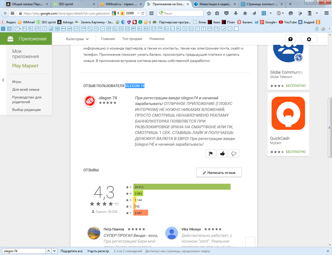This screenshot has width=332, height=255.
Task: Open the ABP icon dropdown arrow
Action: (283, 13)
